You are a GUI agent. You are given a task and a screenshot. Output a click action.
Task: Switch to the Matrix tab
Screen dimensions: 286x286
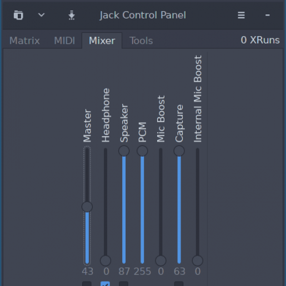(x=24, y=41)
